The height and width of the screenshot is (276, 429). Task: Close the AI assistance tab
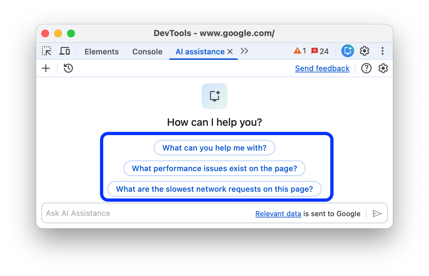[230, 51]
